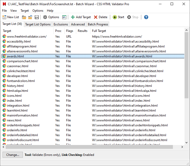Click W:\wwwhtmlvalidator\htmlval\index.html full target
Screen dimensions: 190x166
pyautogui.click(x=121, y=101)
